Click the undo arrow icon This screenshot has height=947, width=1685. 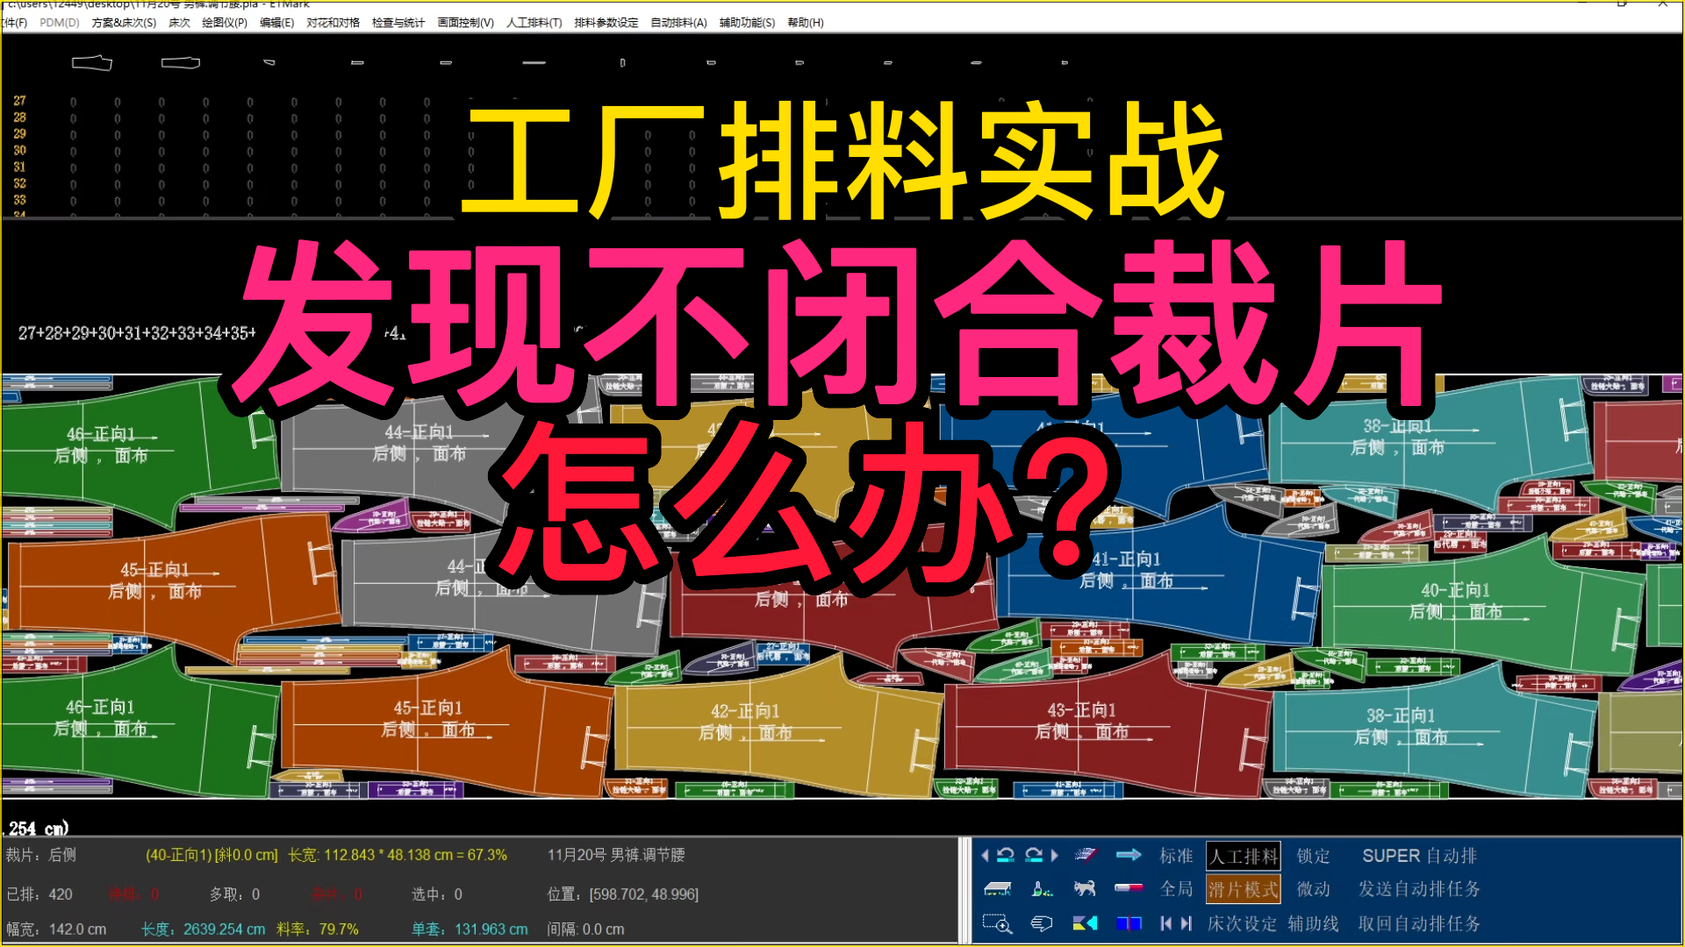click(1006, 855)
